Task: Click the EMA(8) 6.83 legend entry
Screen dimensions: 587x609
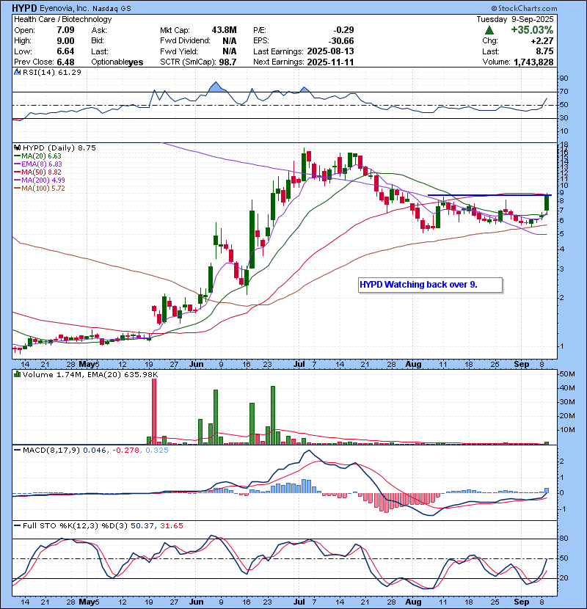Action: pyautogui.click(x=42, y=164)
